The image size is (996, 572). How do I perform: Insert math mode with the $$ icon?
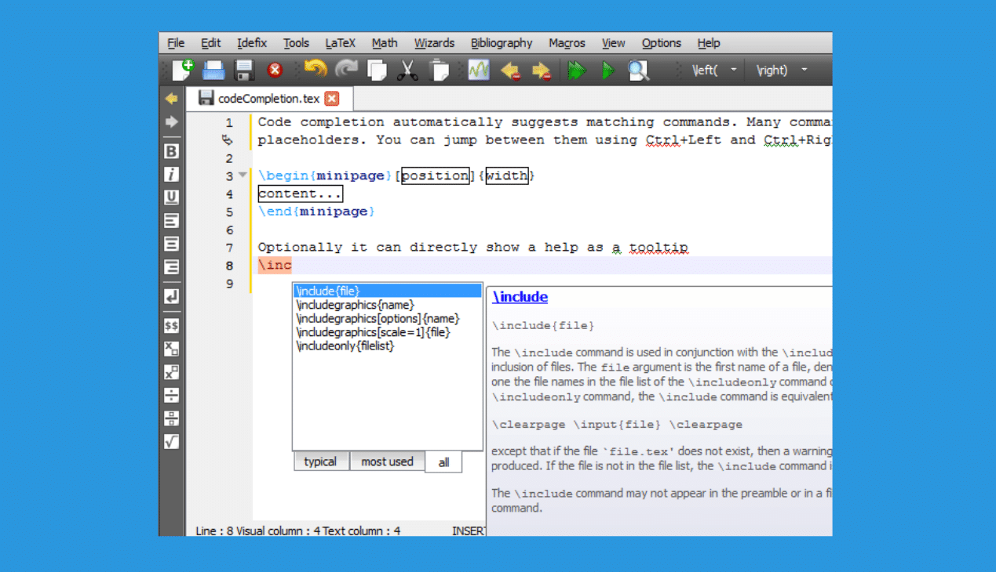[171, 325]
